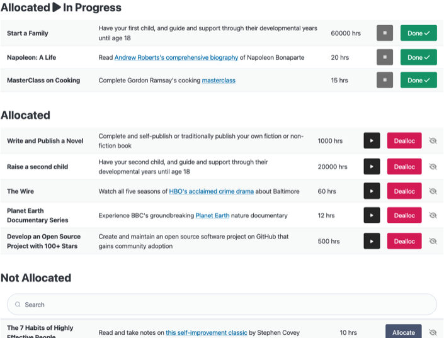Hide Planet Earth Documentary Series row
This screenshot has height=338, width=444.
433,215
